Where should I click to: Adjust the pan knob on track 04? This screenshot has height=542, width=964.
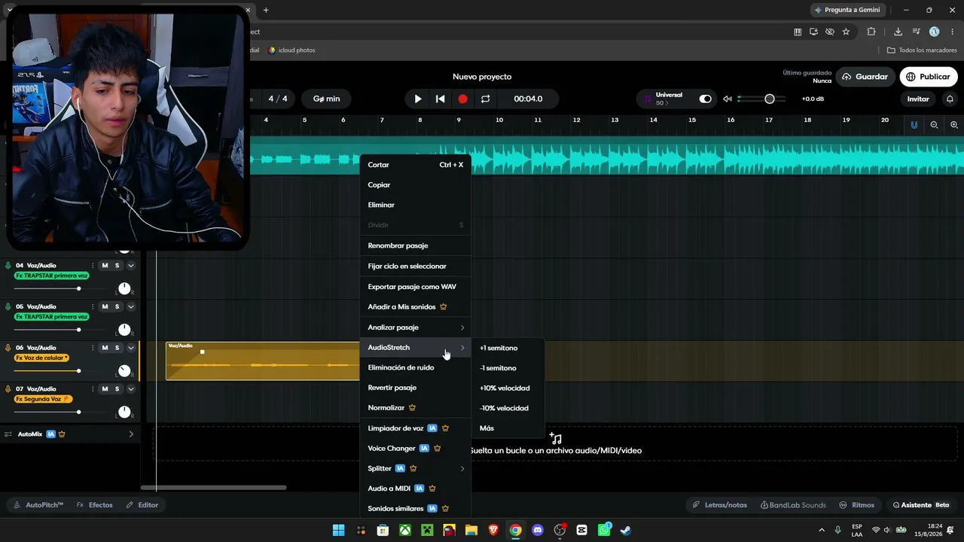[x=124, y=288]
